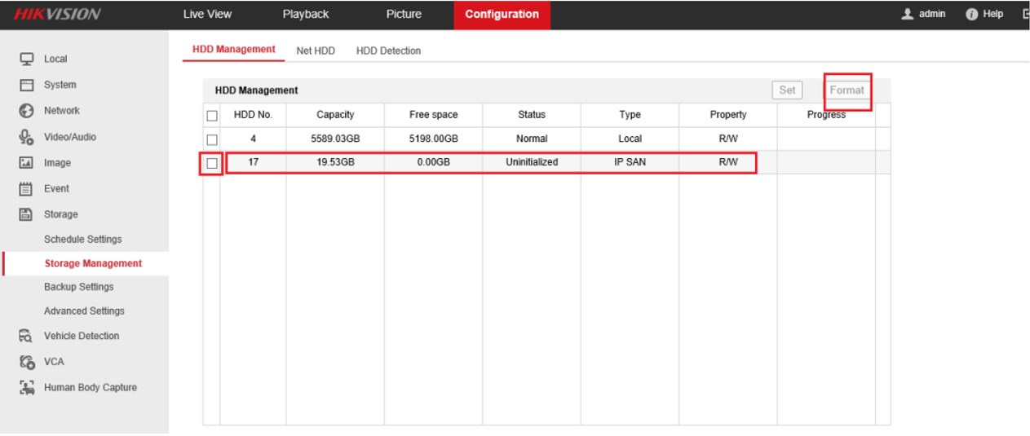Open the Help link in header
Viewport: 1030px width, 436px height.
(984, 15)
